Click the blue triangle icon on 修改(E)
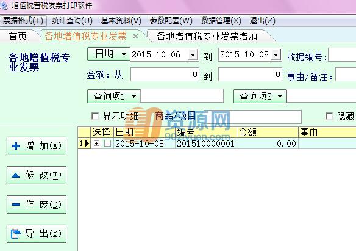 [15, 175]
